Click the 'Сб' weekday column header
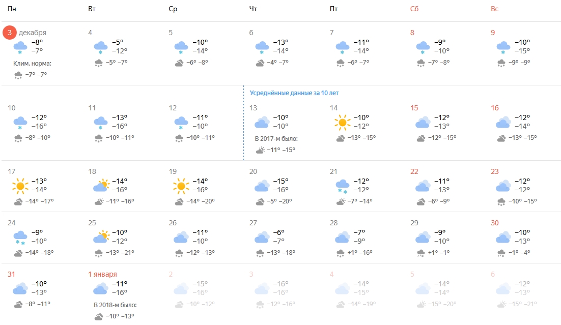 [414, 9]
